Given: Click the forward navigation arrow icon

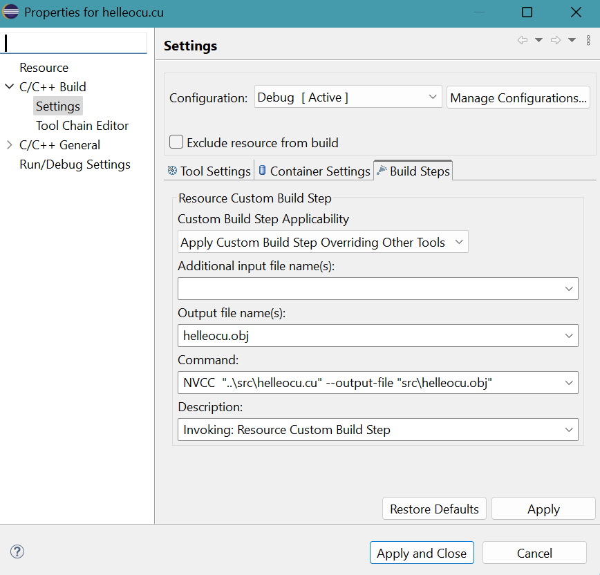Looking at the screenshot, I should click(556, 40).
